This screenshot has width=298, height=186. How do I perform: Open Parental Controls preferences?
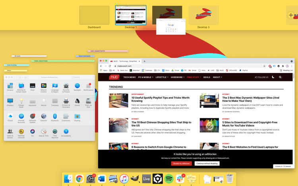click(x=21, y=134)
